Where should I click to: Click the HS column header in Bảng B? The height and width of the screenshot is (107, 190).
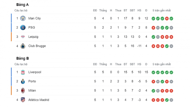point(139,64)
